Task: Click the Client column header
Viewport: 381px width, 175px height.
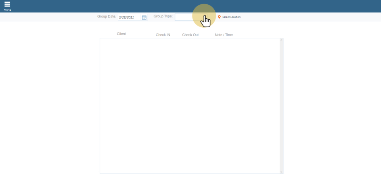Action: coord(121,34)
